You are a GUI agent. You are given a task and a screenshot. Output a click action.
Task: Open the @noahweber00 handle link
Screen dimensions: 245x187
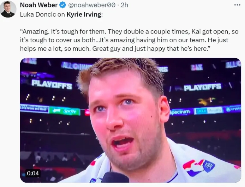90,5
